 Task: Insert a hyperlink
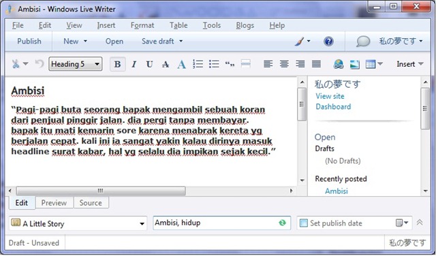tap(338, 64)
